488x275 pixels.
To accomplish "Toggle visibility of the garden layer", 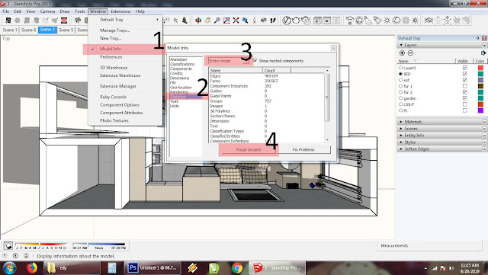I will pyautogui.click(x=464, y=98).
